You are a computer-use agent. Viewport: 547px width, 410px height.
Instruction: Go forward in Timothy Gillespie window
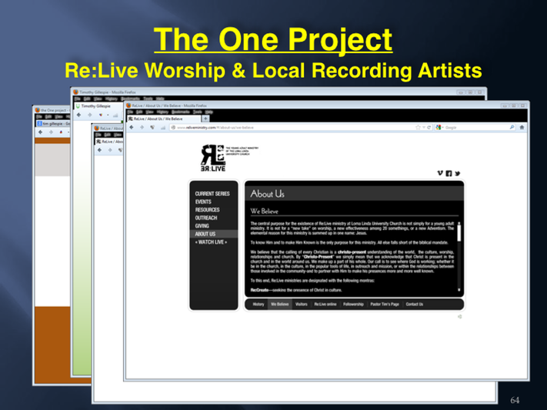90,115
